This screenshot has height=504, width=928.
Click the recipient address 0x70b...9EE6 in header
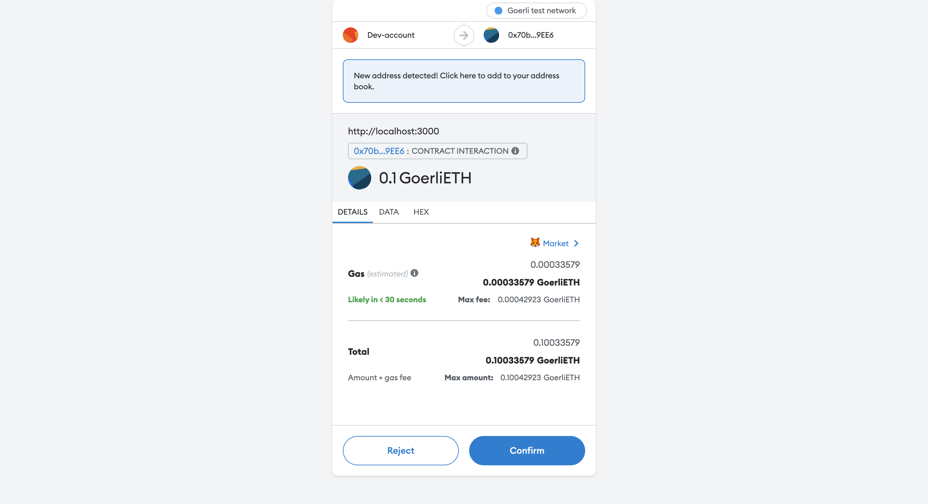tap(530, 35)
